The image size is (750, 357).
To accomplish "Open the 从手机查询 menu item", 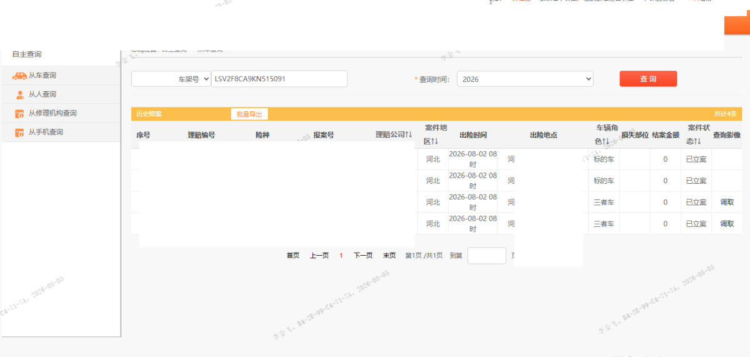I will pyautogui.click(x=60, y=132).
